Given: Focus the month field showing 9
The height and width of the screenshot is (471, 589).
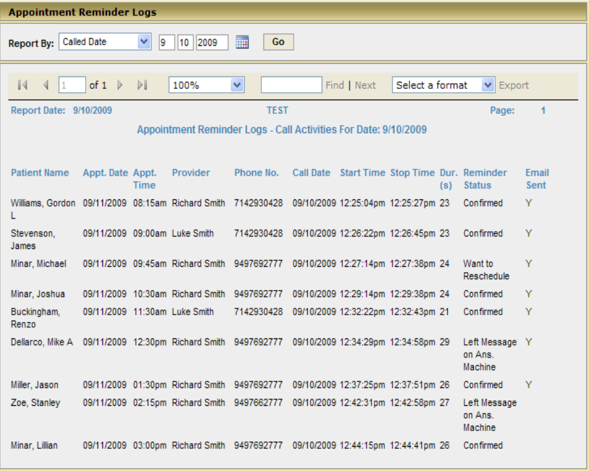Looking at the screenshot, I should (167, 43).
